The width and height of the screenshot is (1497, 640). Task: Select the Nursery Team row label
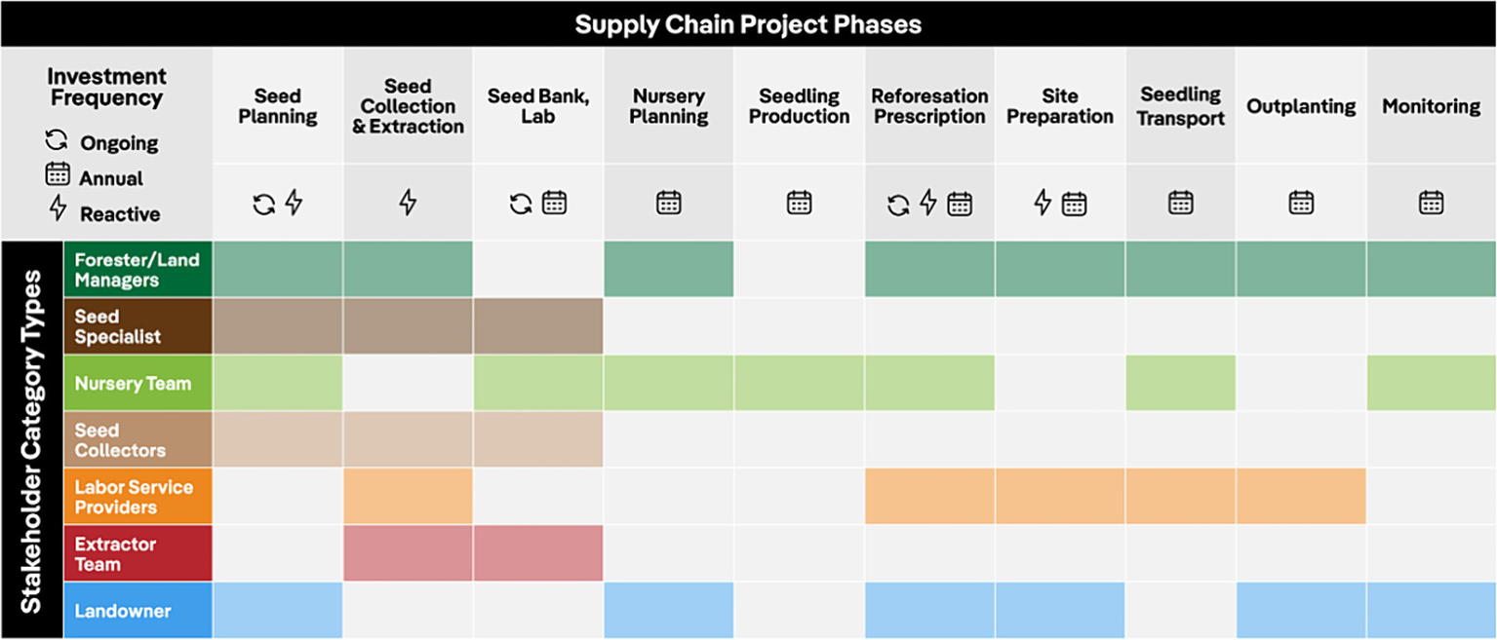point(137,383)
